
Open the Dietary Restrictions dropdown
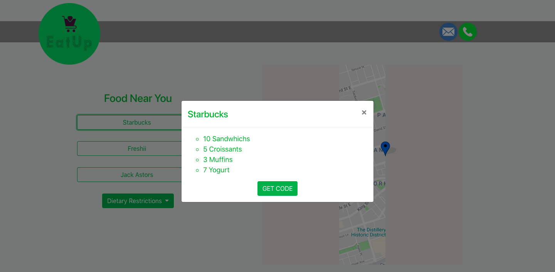138,201
